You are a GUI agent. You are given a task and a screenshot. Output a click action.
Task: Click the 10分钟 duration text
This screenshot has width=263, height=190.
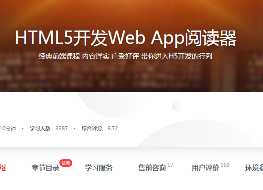pyautogui.click(x=8, y=128)
